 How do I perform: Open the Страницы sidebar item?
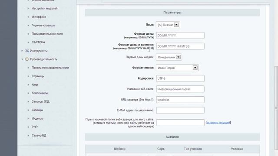(38, 76)
